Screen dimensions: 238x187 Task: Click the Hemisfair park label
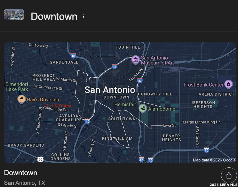coord(125,105)
